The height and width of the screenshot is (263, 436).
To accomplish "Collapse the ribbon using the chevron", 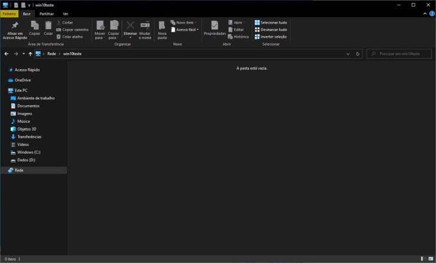I will click(425, 14).
